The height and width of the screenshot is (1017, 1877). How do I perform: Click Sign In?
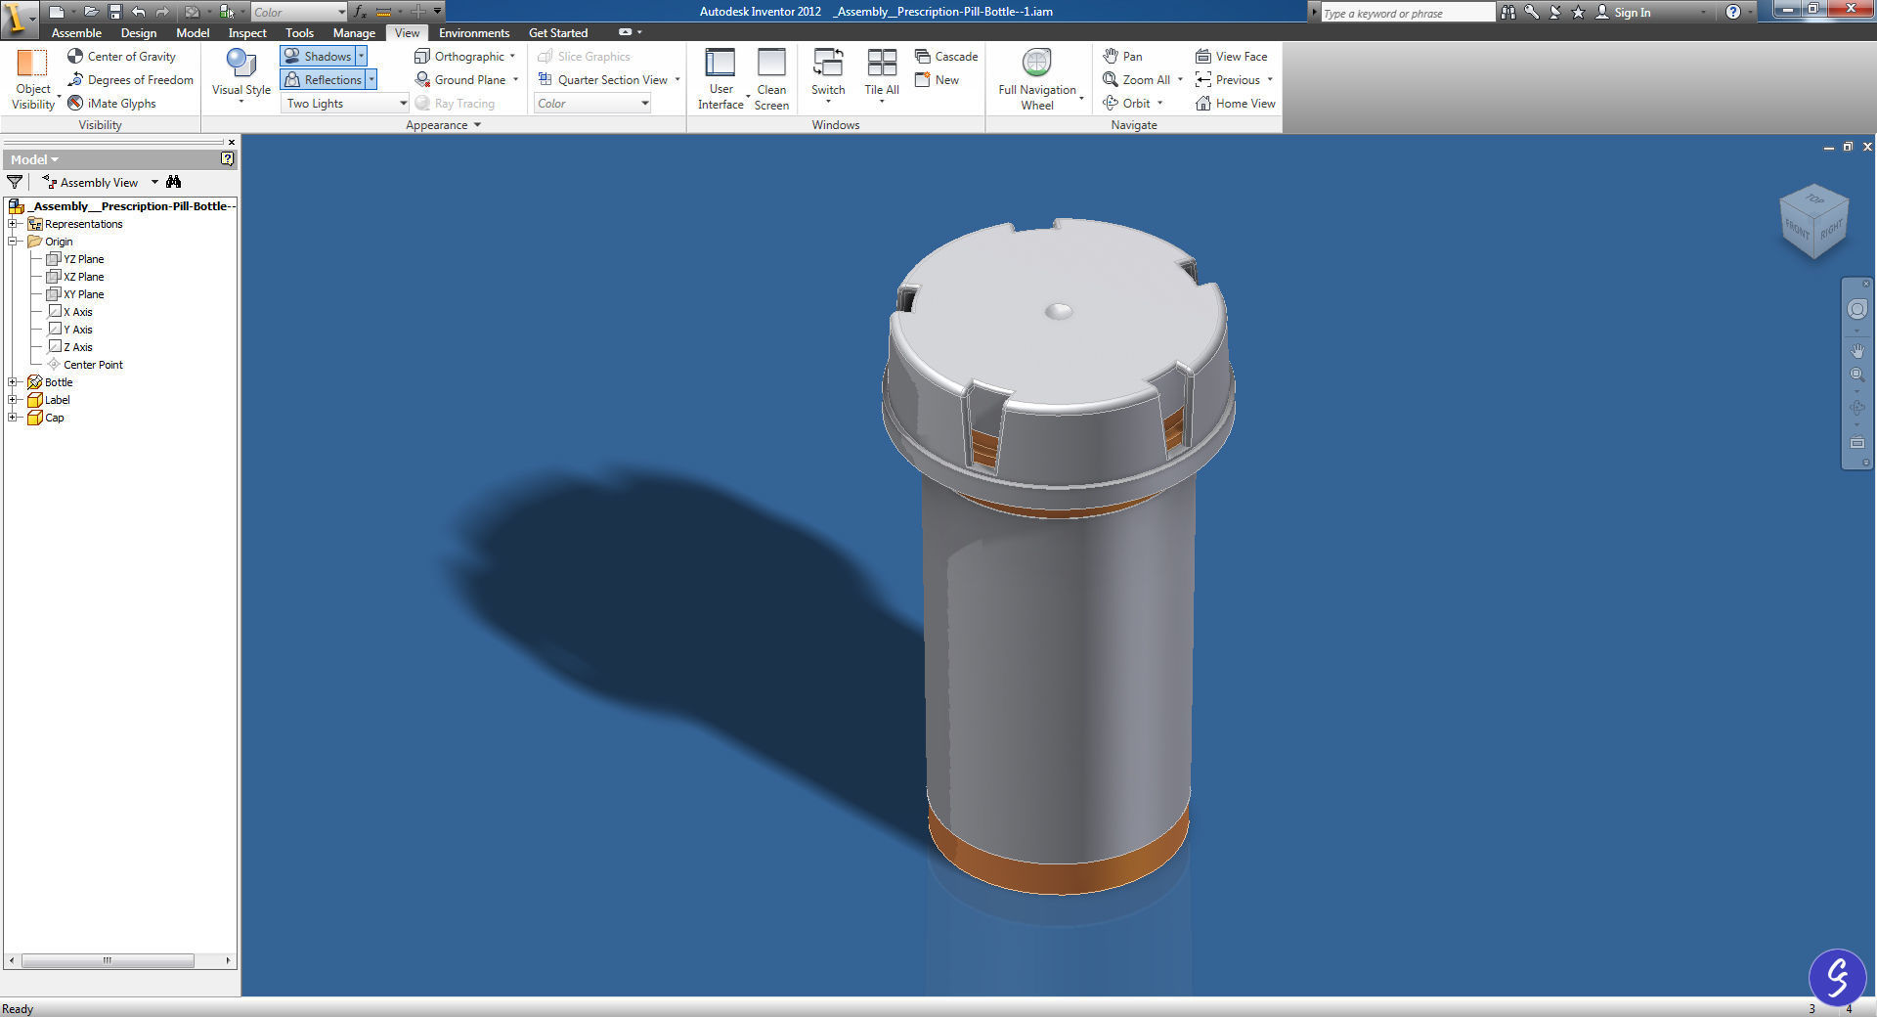1623,12
